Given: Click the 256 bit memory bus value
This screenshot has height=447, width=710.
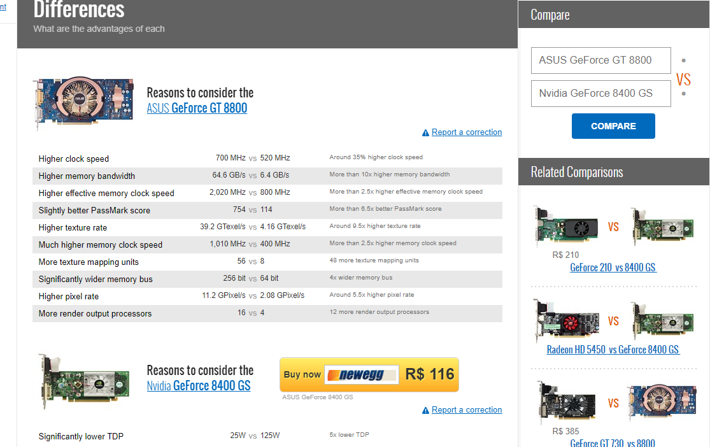Looking at the screenshot, I should pyautogui.click(x=234, y=278).
